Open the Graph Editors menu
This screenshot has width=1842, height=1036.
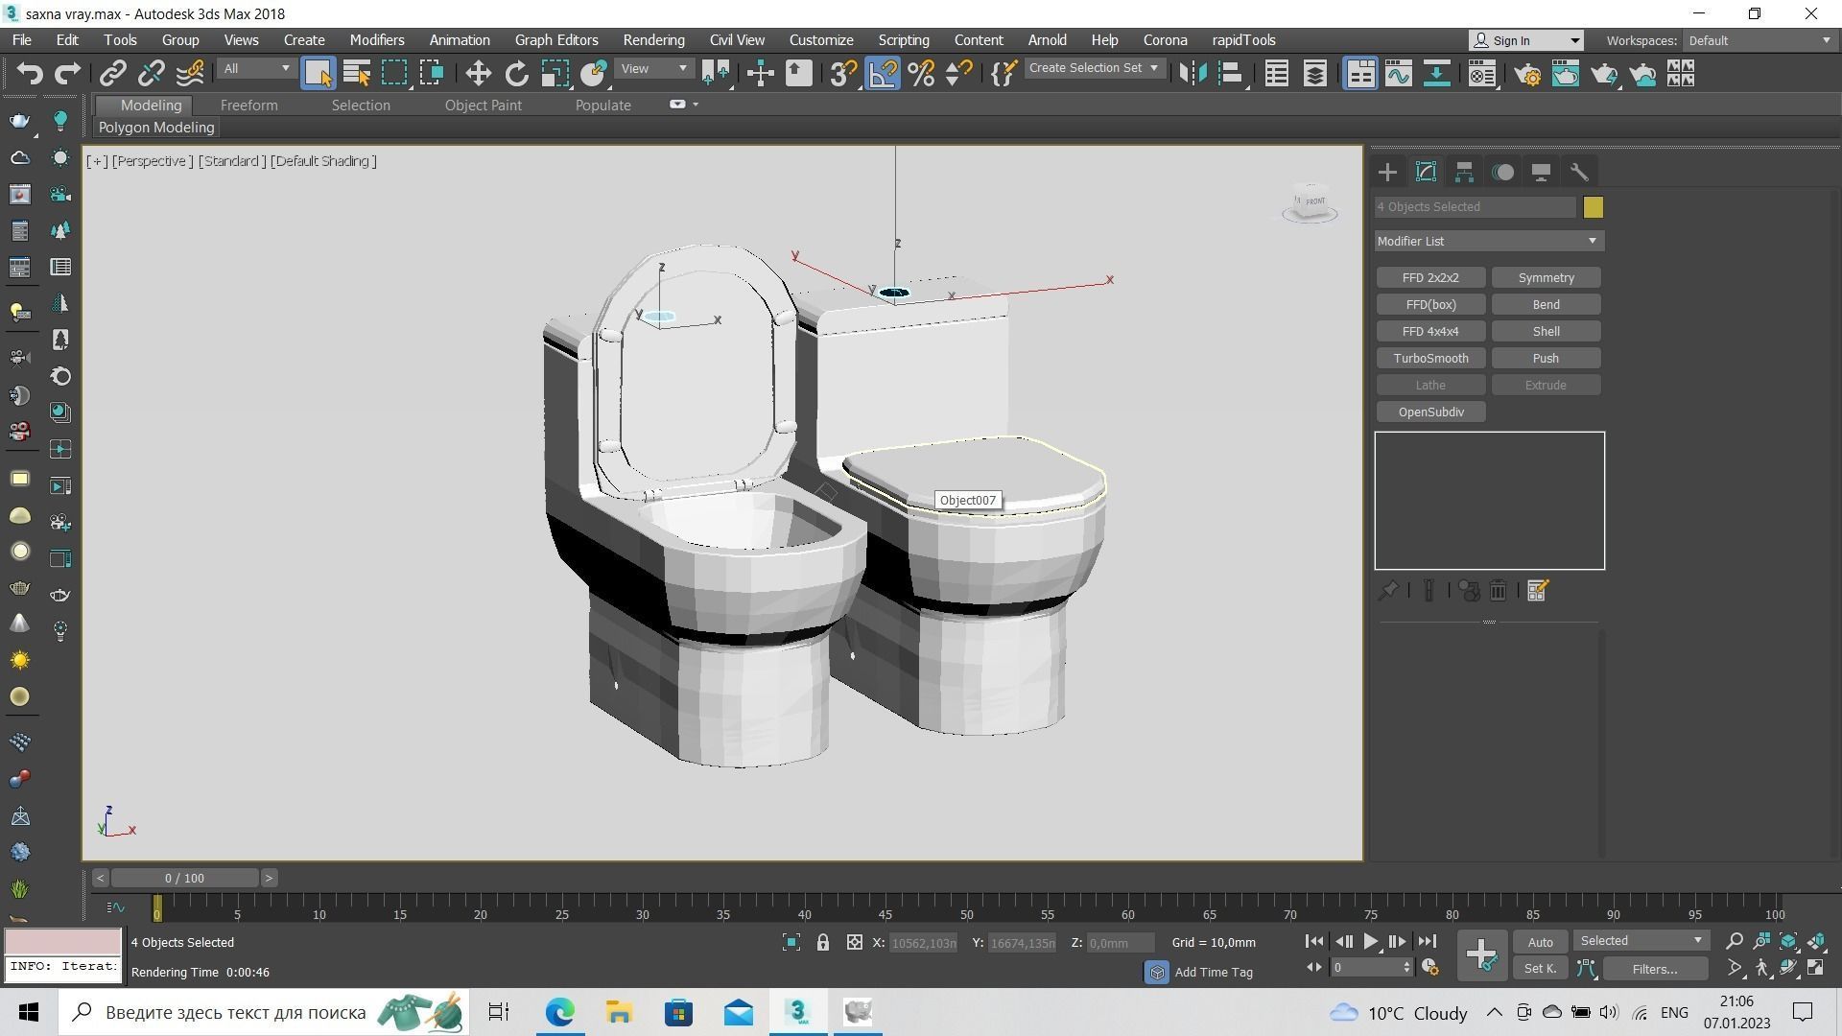556,40
